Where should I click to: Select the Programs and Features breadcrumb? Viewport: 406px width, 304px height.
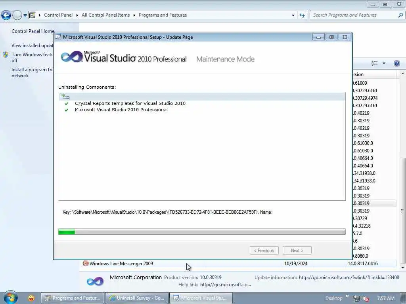pos(163,15)
